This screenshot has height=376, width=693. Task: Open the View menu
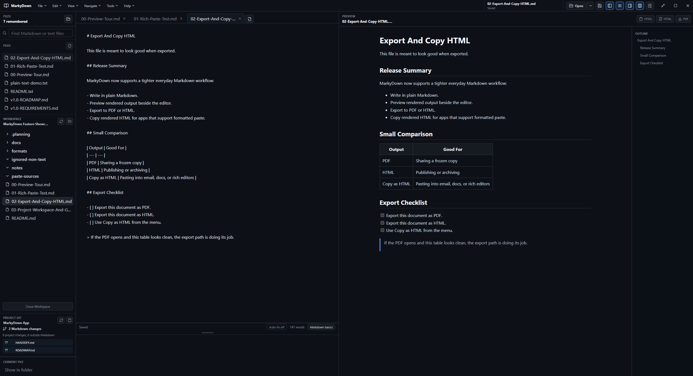(73, 6)
